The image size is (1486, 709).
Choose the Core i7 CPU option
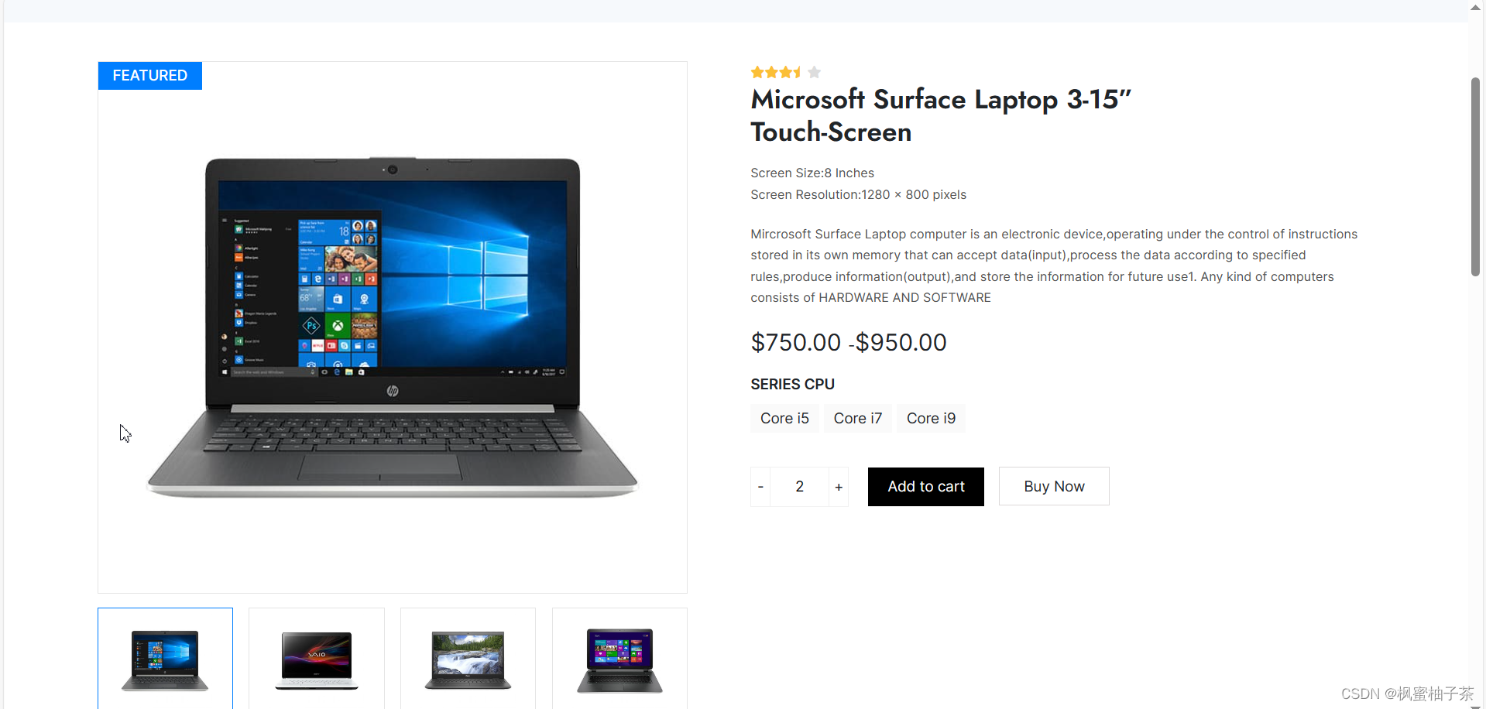857,419
